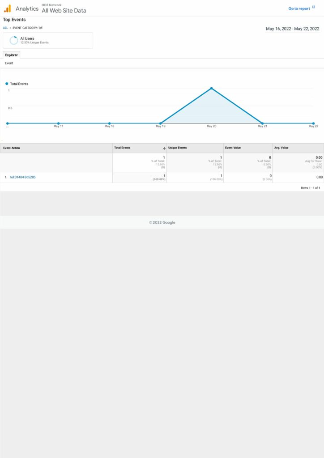The image size is (324, 458).
Task: Click the All Users segment circle icon
Action: [x=14, y=40]
